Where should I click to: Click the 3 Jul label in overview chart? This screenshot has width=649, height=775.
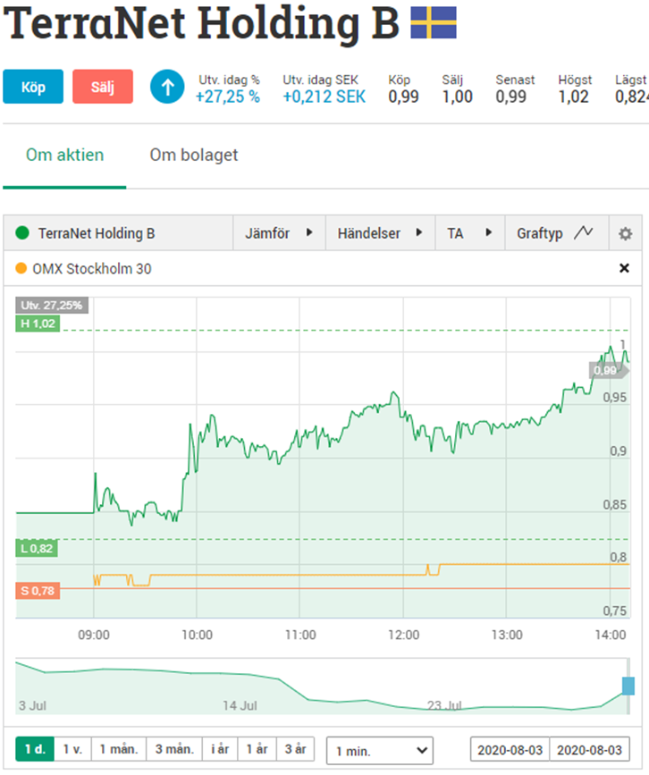32,705
